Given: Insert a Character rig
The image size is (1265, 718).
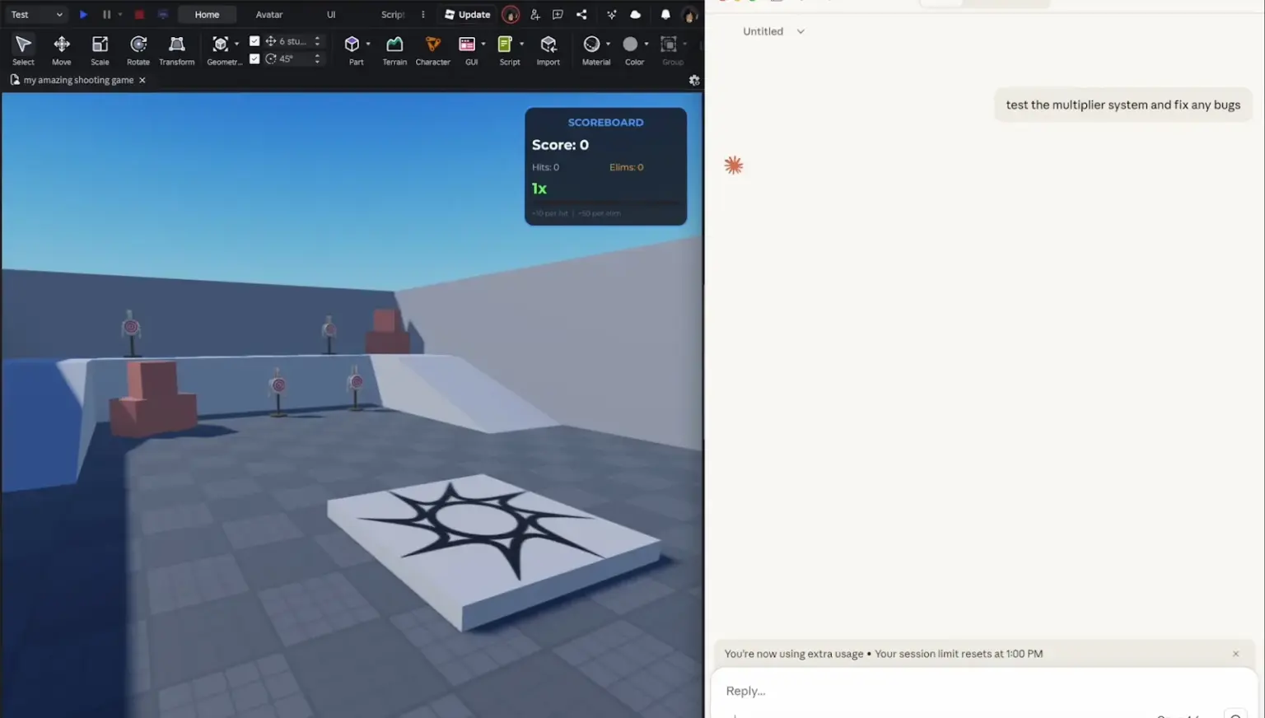Looking at the screenshot, I should coord(432,49).
